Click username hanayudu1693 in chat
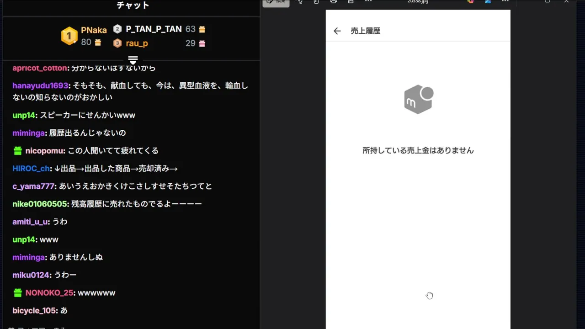Screen dimensions: 585x329 click(40, 86)
